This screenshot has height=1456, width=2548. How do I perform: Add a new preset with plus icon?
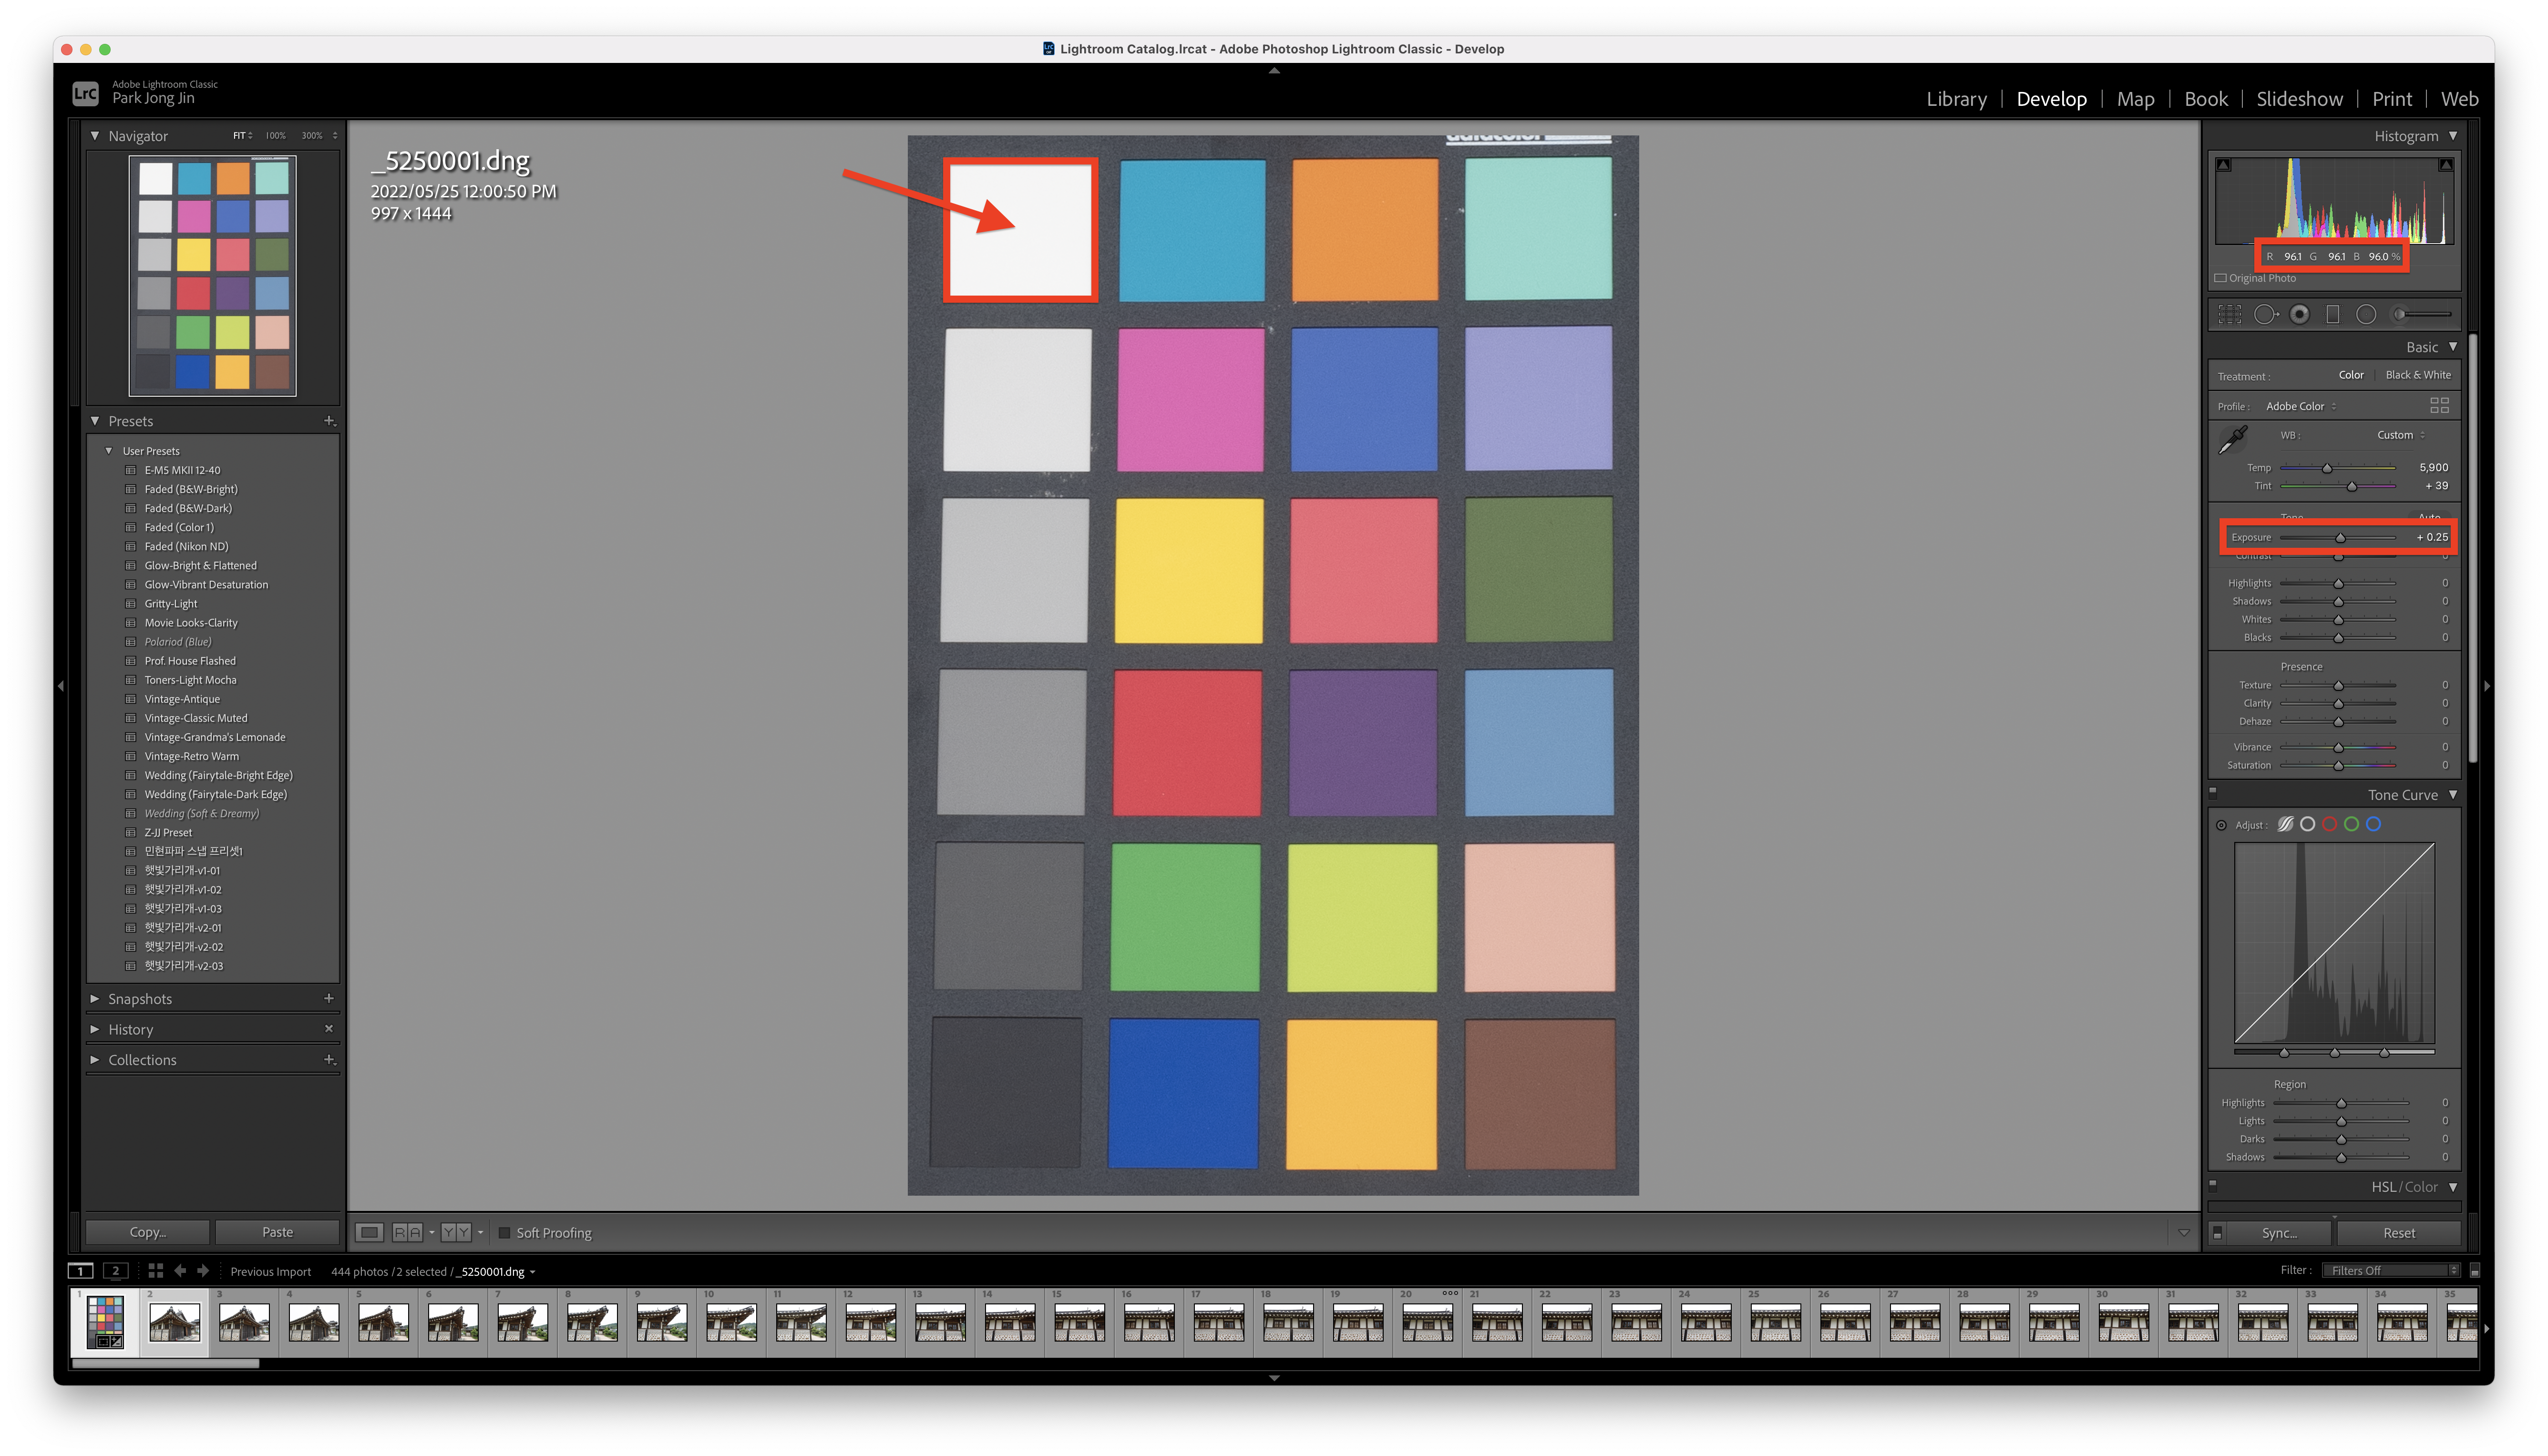pyautogui.click(x=329, y=421)
